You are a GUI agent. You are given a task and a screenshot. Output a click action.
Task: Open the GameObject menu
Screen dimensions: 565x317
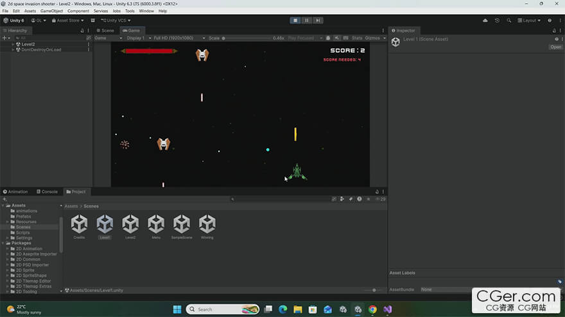51,11
